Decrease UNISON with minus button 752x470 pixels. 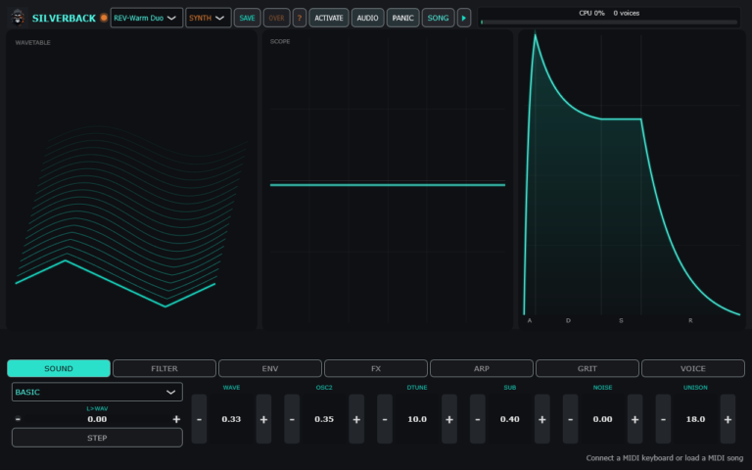663,419
